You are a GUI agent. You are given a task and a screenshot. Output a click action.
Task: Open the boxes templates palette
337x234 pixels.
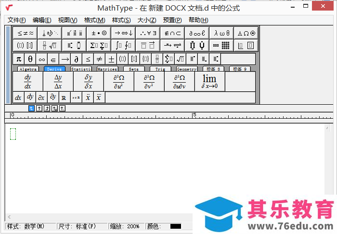246,45
